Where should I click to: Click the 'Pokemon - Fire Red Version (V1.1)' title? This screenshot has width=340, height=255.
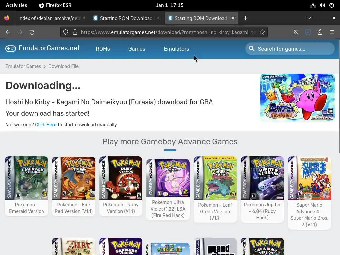[x=73, y=208]
